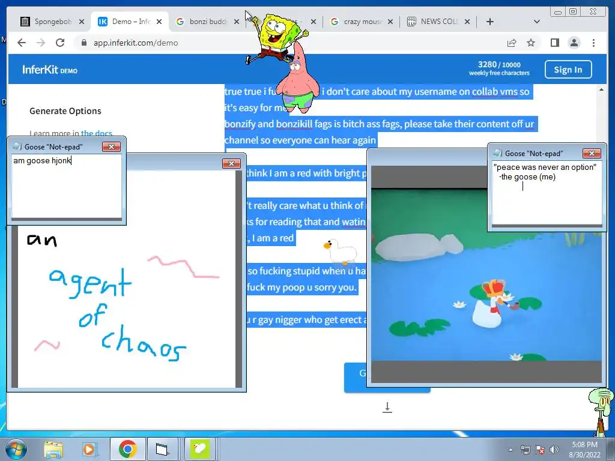Open the Windows Start menu

coord(16,449)
